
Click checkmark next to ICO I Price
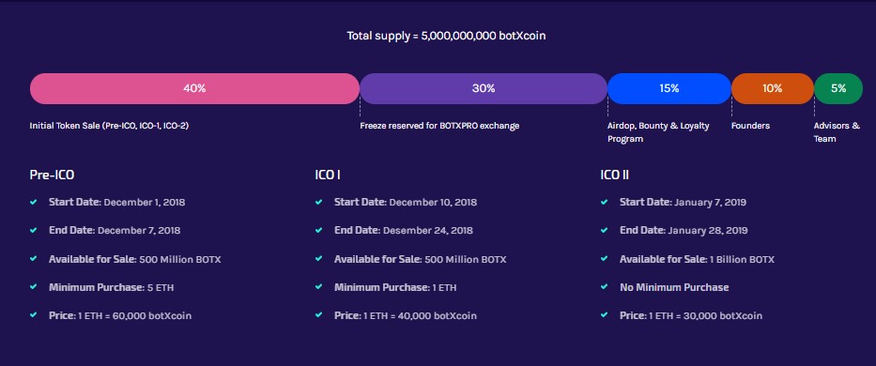[319, 315]
